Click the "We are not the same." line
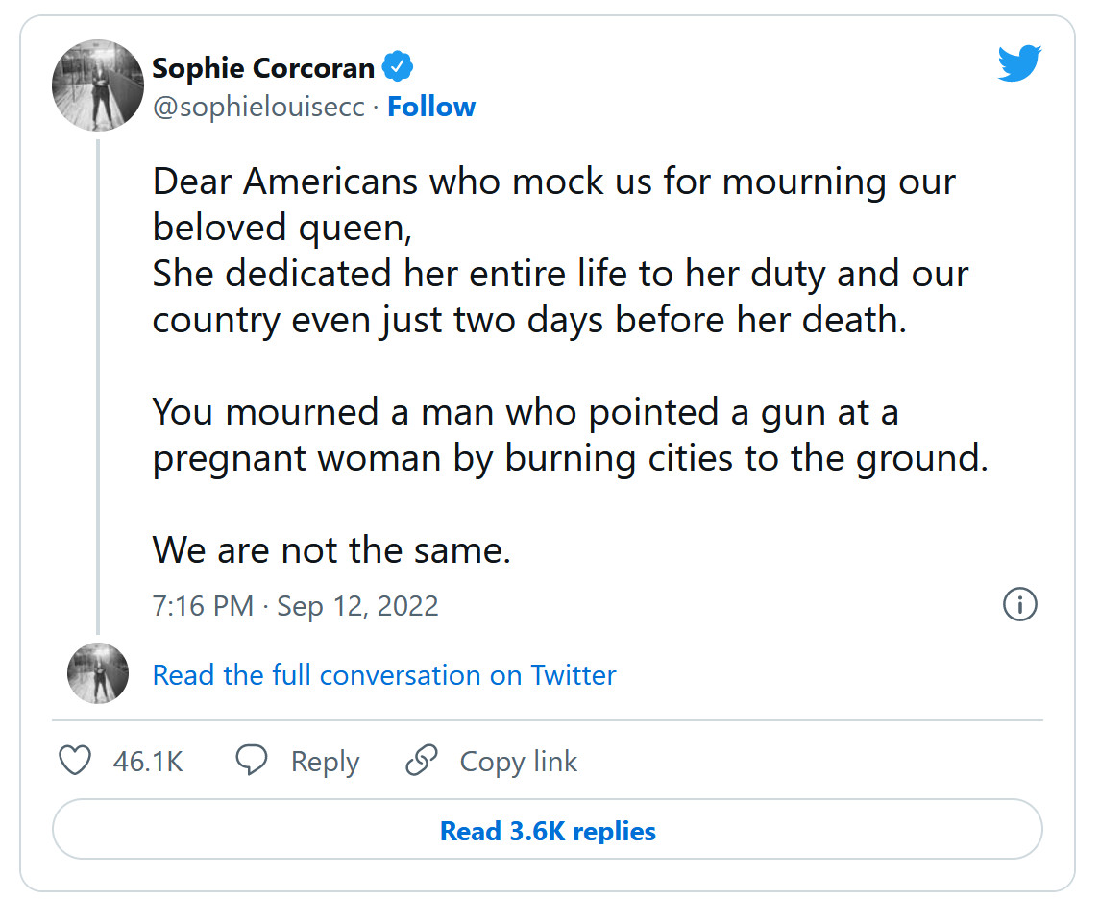Viewport: 1100px width, 923px height. (331, 550)
